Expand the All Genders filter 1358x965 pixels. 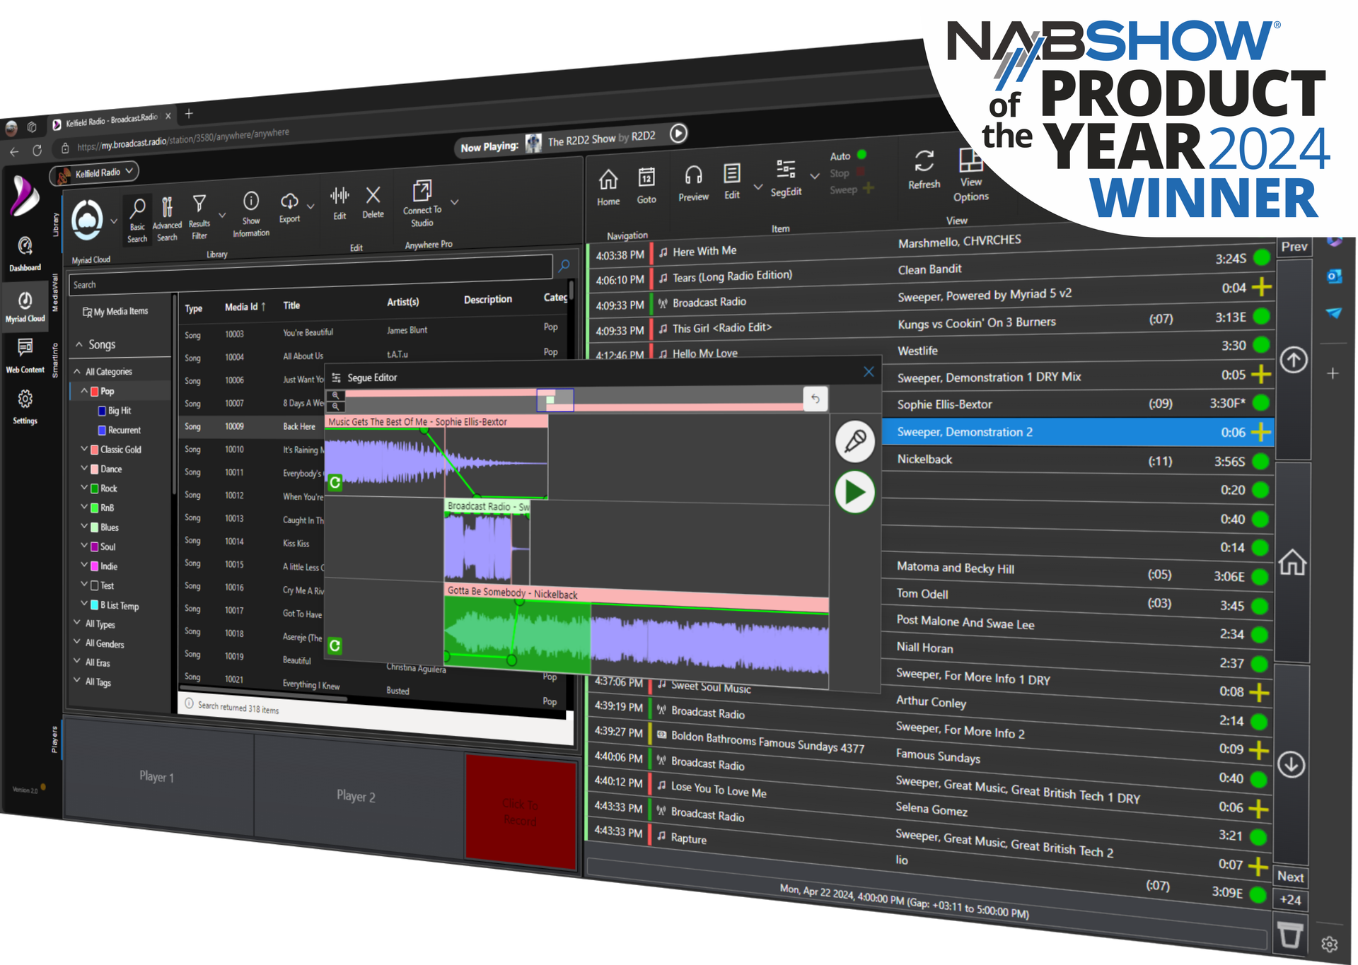click(77, 643)
